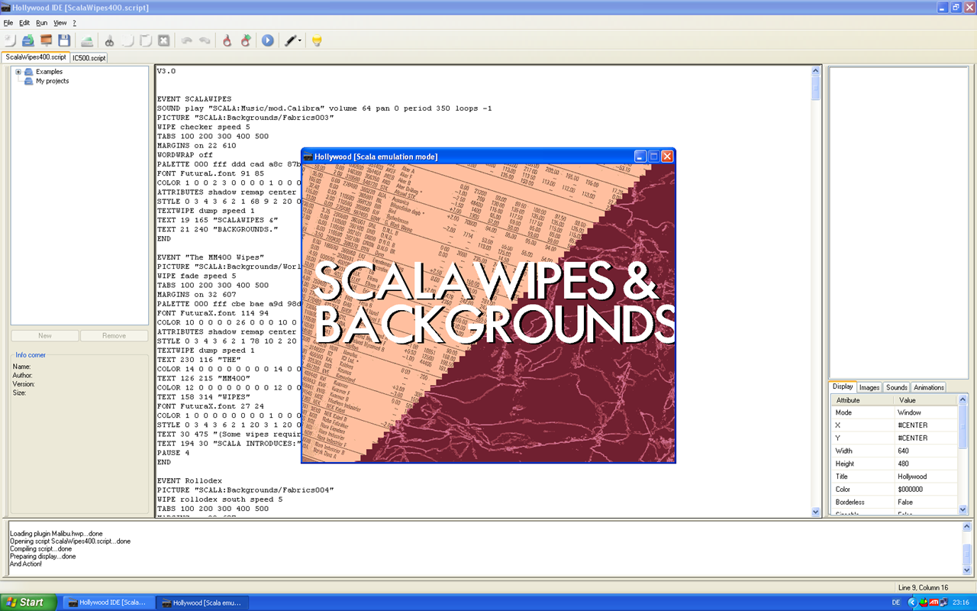Expand the Examples tree node

point(18,72)
